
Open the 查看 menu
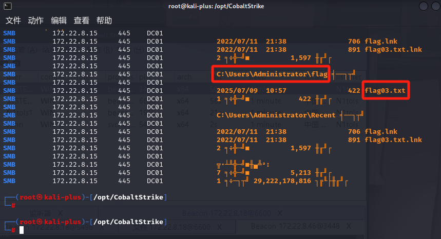[x=81, y=21]
